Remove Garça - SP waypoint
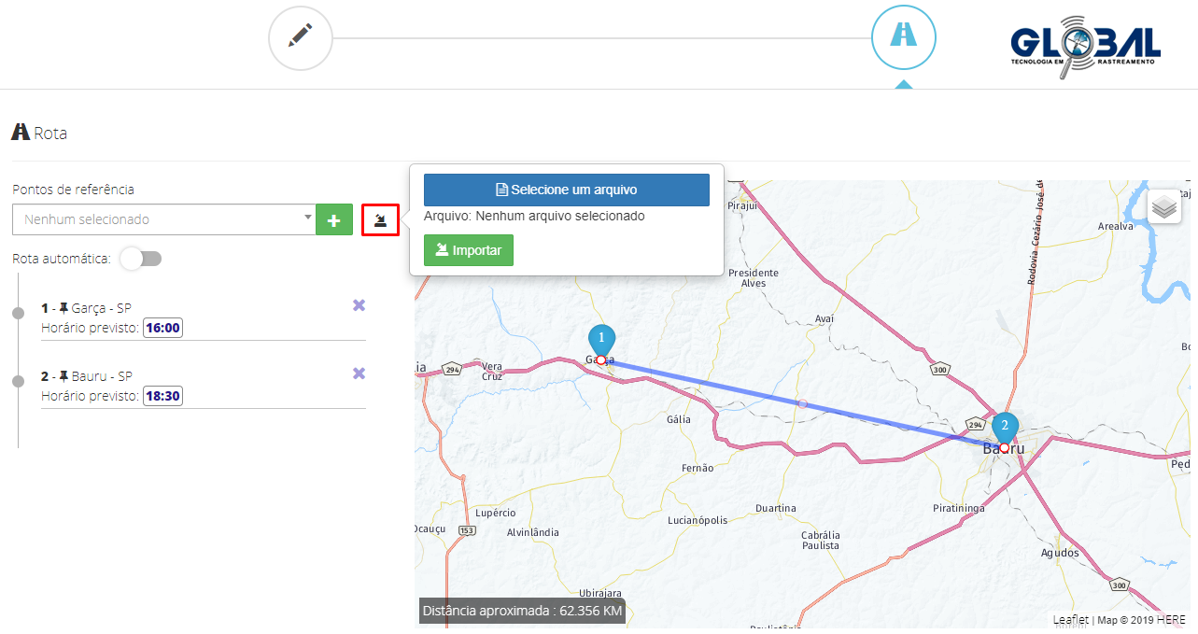The height and width of the screenshot is (634, 1198). point(359,305)
